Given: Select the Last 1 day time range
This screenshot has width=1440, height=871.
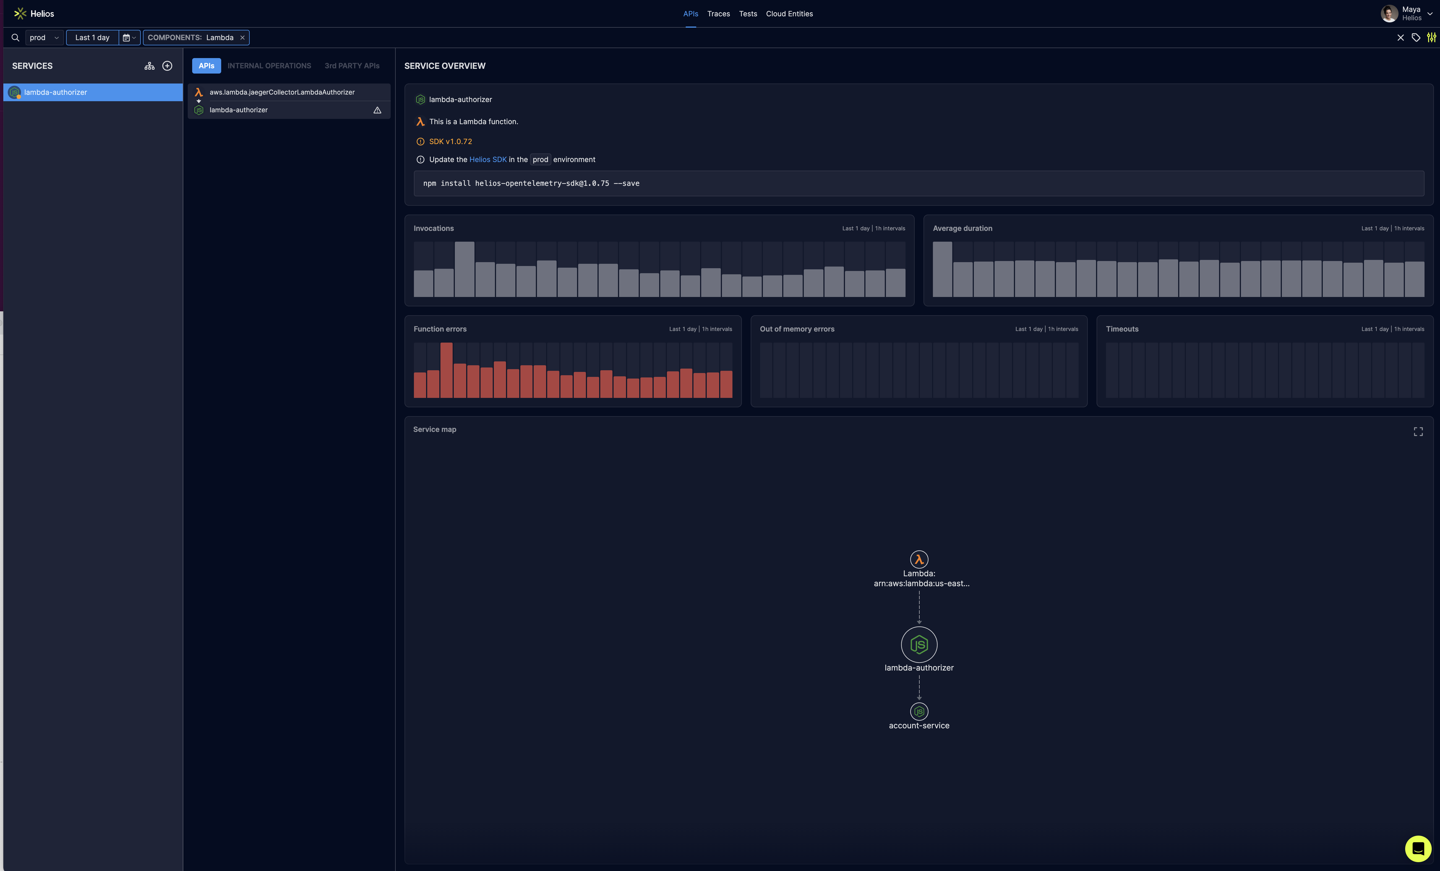Looking at the screenshot, I should (x=92, y=37).
